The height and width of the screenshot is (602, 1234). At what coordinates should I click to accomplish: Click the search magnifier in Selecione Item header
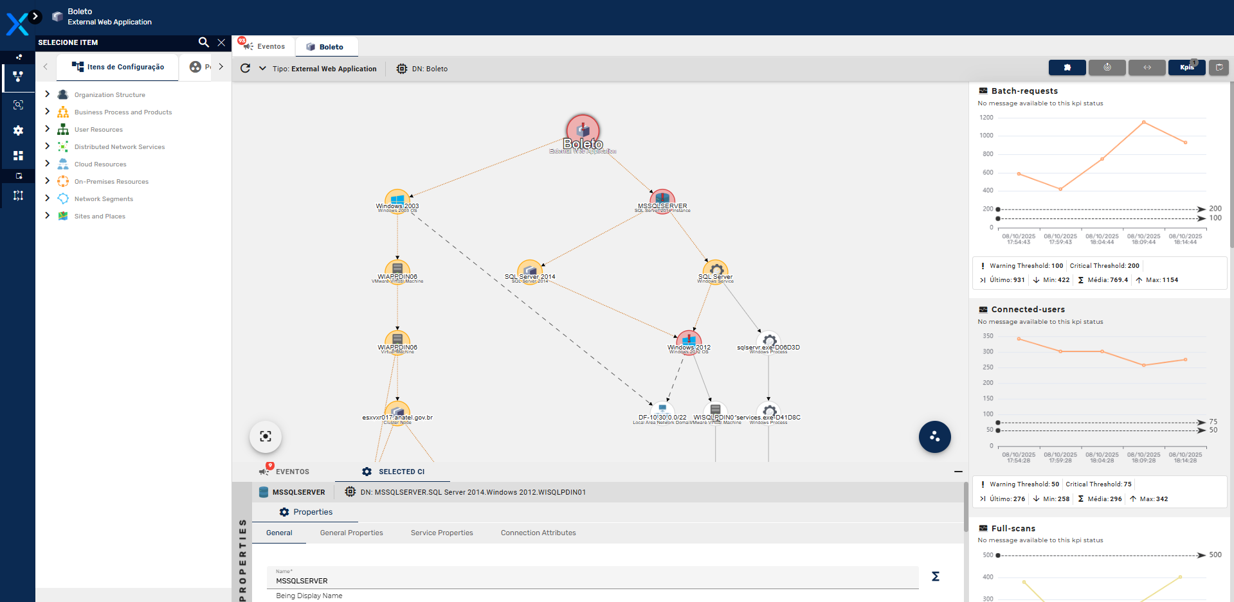tap(204, 42)
